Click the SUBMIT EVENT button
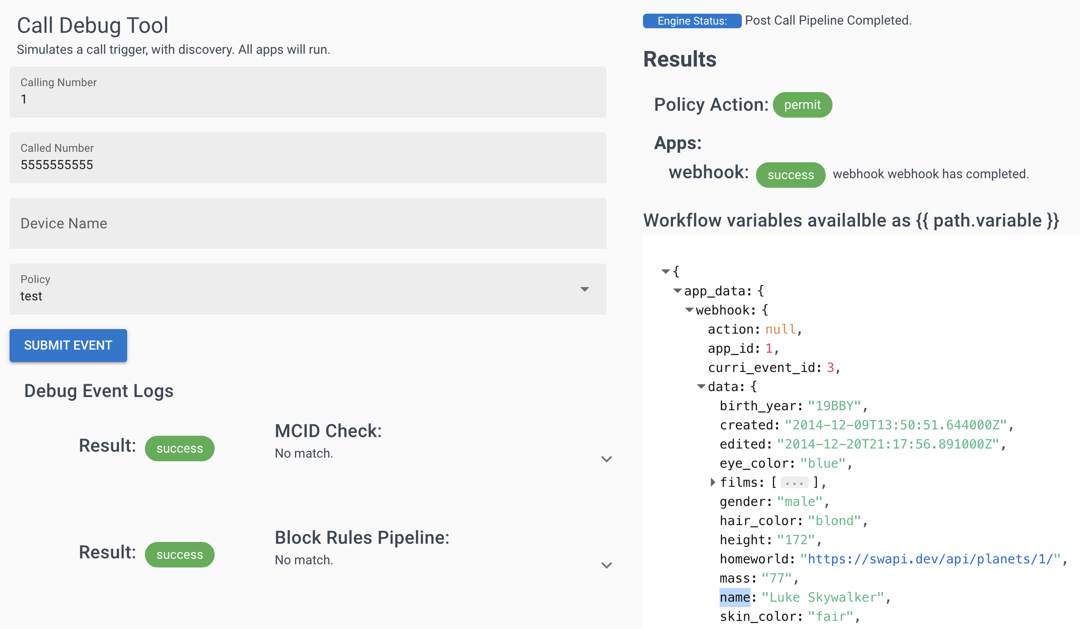Image resolution: width=1080 pixels, height=629 pixels. 68,345
